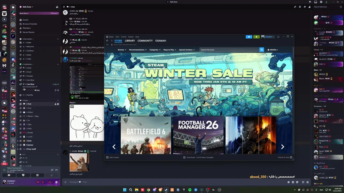Open Discord user settings gear

(x=56, y=182)
